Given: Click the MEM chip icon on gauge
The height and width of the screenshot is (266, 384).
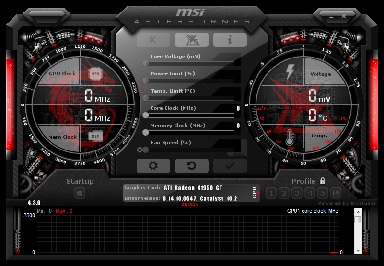Looking at the screenshot, I should pos(95,137).
